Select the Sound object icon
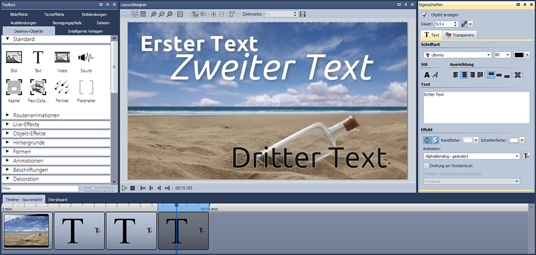536x255 pixels. point(86,58)
